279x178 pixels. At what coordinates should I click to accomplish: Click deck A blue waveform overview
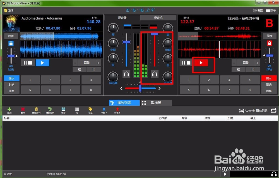[61, 36]
